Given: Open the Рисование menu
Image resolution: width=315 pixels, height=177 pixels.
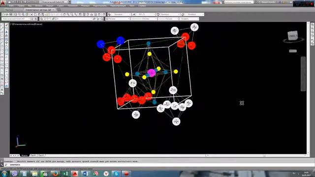Looking at the screenshot, I should 72,6.
